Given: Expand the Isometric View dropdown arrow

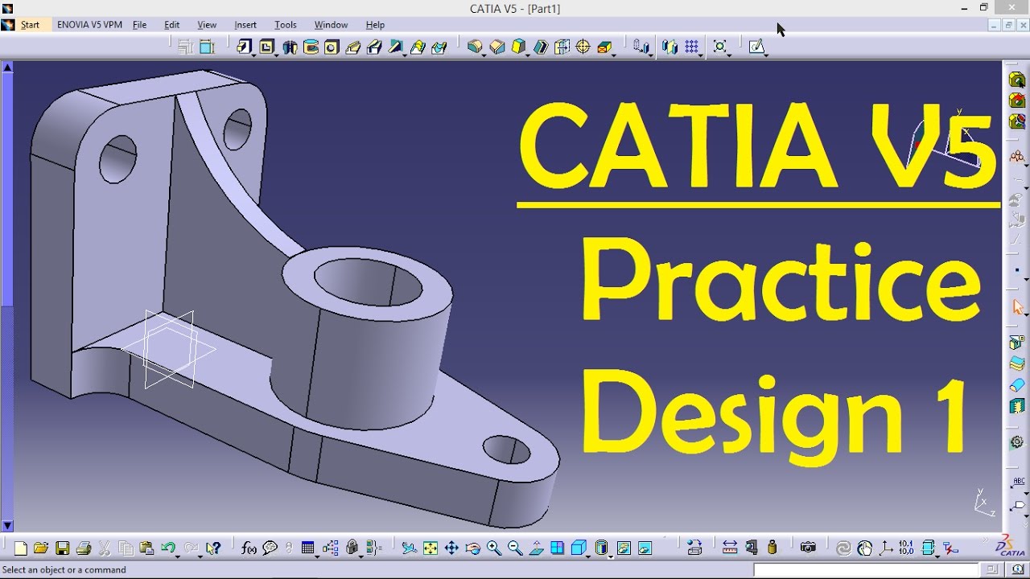Looking at the screenshot, I should 588,556.
